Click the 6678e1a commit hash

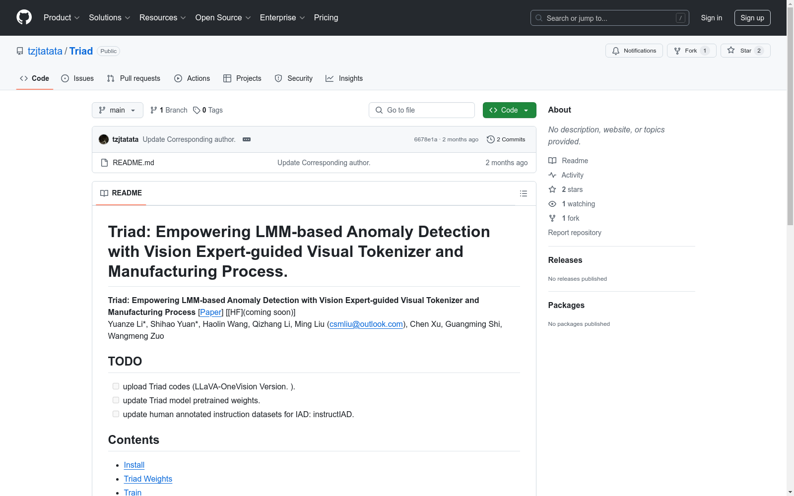tap(426, 139)
